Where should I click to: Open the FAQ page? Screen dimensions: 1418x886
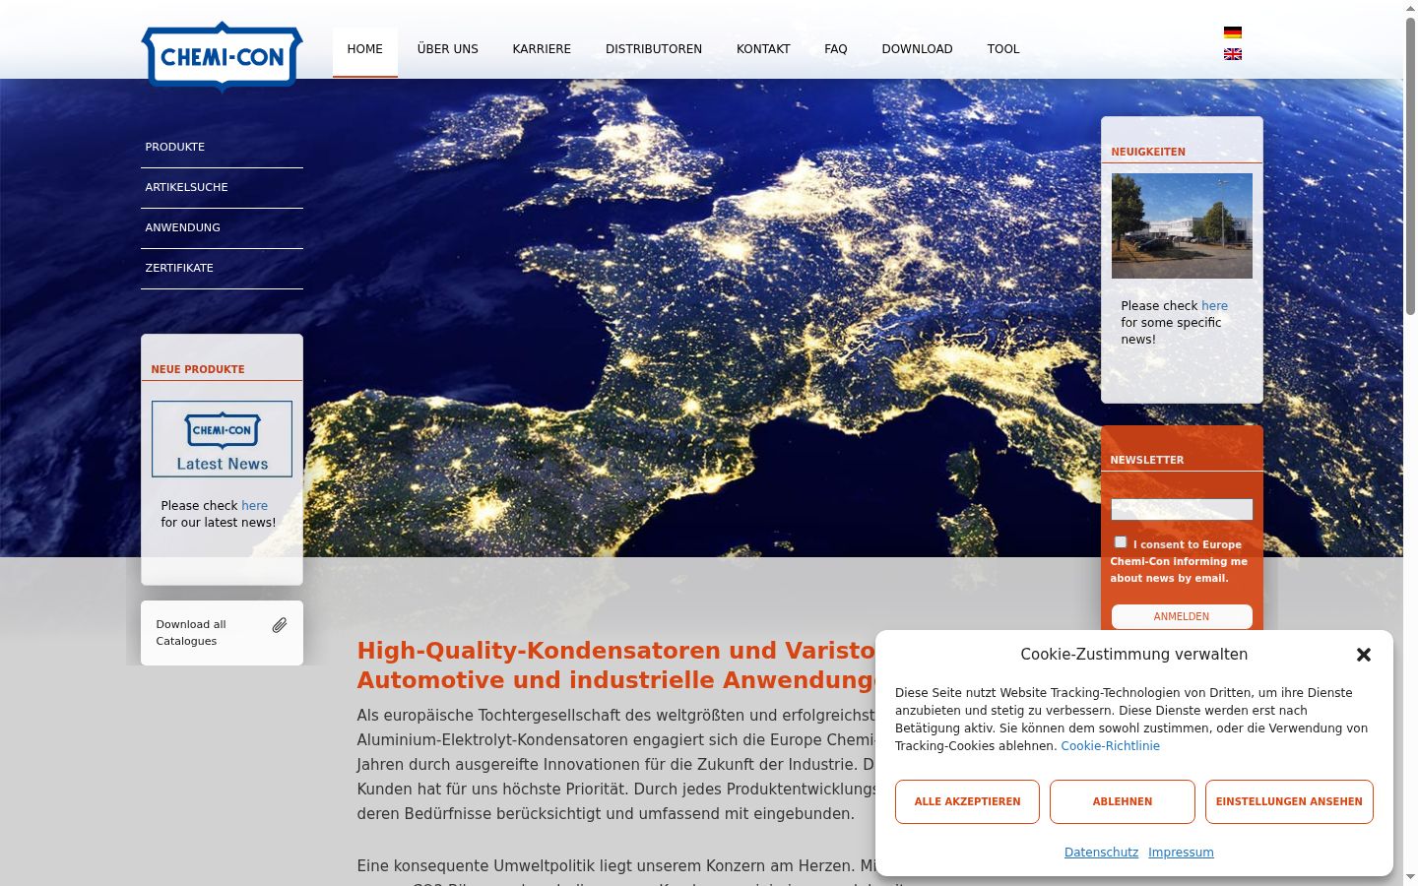pos(836,49)
